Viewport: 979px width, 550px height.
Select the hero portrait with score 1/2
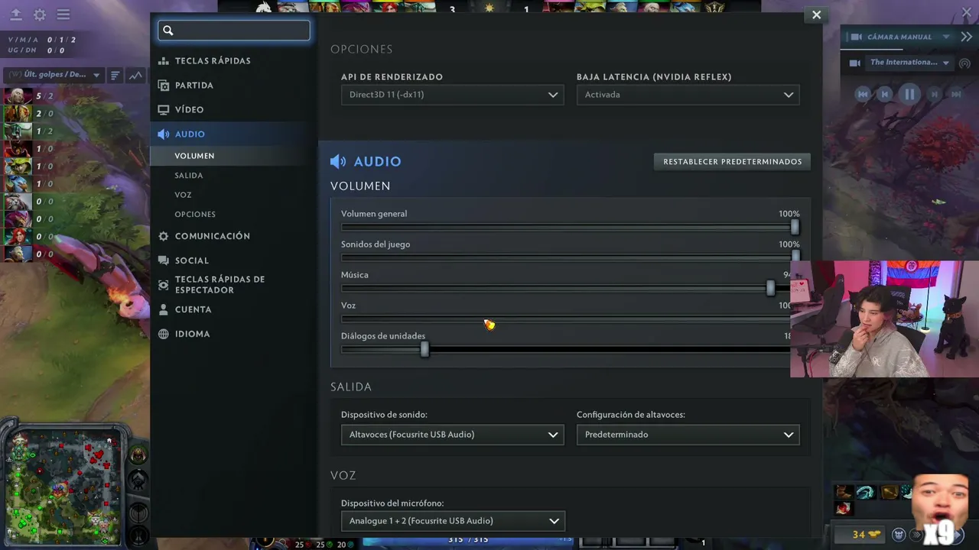18,131
